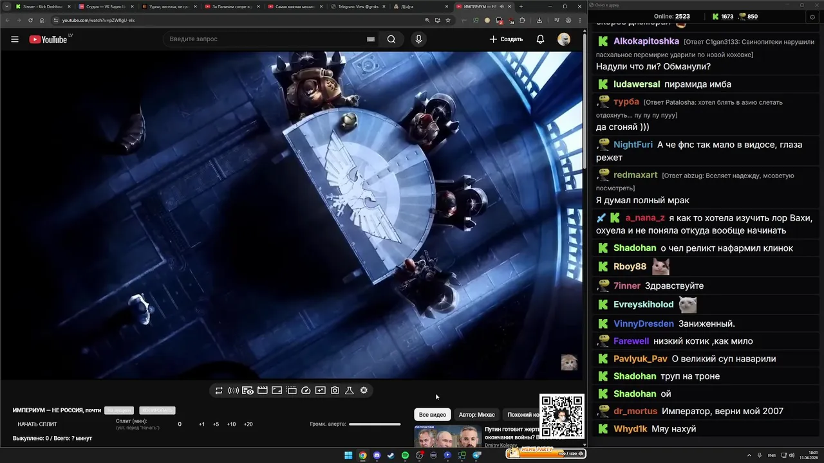Open the YouTube account avatar menu

click(564, 39)
